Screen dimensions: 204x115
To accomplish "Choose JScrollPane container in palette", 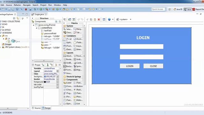I will pos(78,39).
